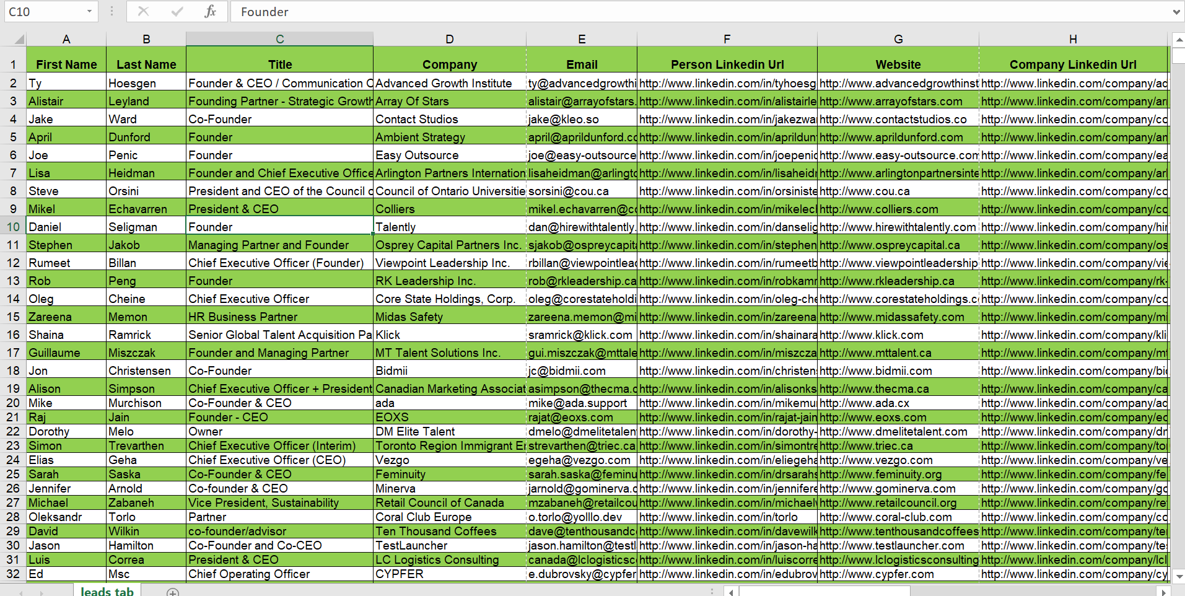Switch to the leads tab sheet
Image resolution: width=1185 pixels, height=596 pixels.
tap(107, 591)
